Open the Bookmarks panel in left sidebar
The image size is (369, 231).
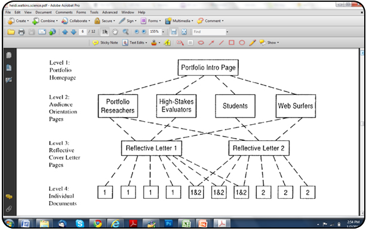coord(9,67)
